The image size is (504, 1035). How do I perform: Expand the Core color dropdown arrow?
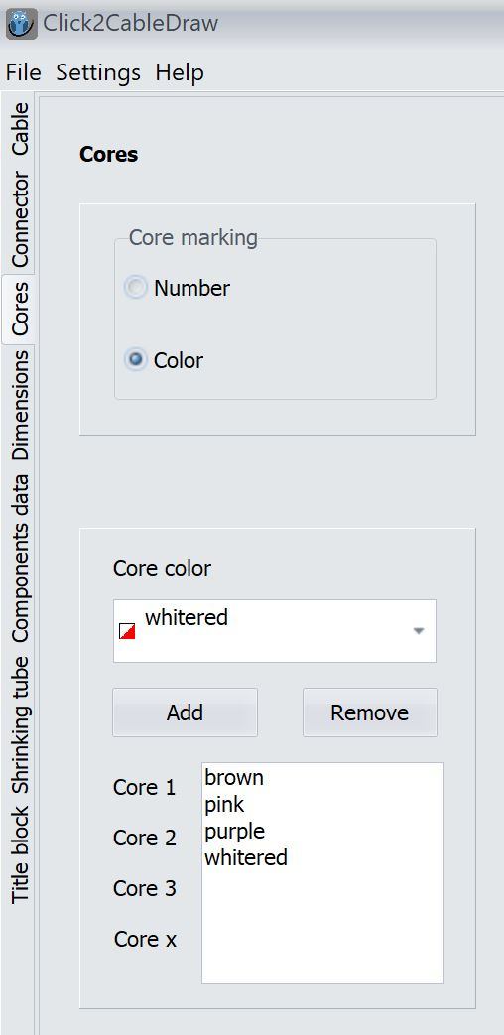(418, 631)
